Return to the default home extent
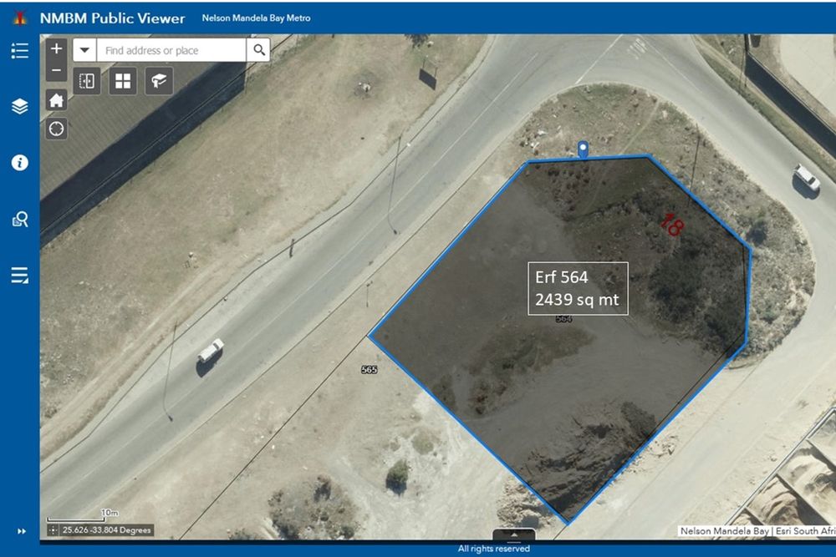This screenshot has width=836, height=557. [x=57, y=100]
